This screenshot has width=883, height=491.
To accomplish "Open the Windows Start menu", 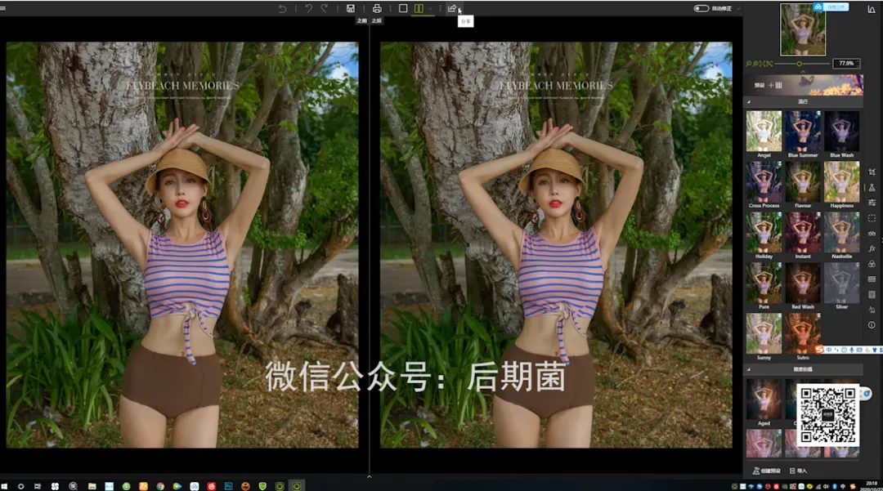I will coord(5,486).
